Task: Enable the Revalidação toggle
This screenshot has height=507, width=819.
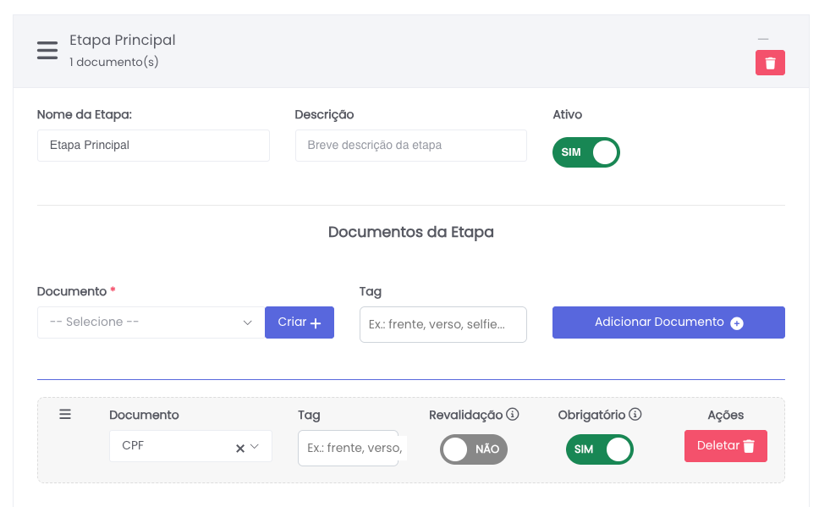Action: point(473,449)
